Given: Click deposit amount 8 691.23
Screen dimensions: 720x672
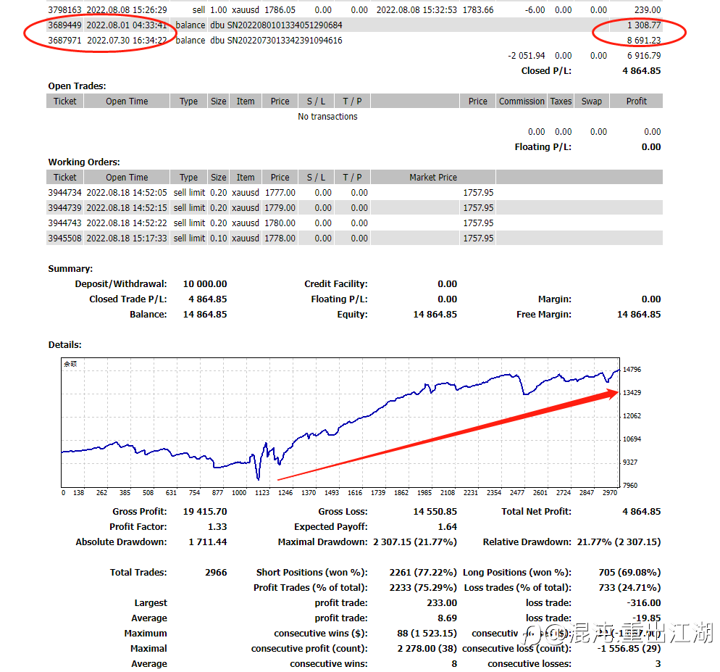Looking at the screenshot, I should (x=644, y=40).
